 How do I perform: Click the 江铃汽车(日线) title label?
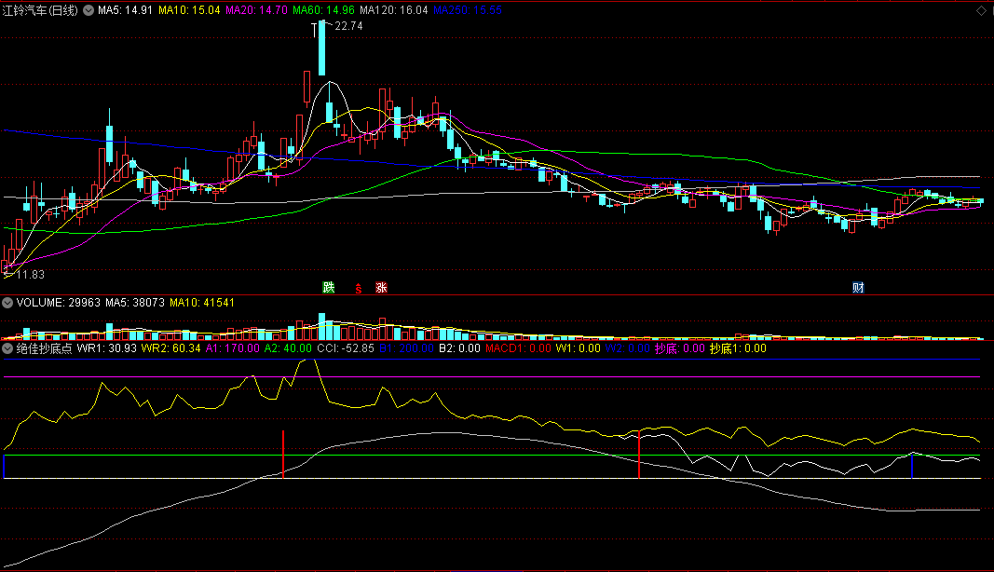[40, 10]
